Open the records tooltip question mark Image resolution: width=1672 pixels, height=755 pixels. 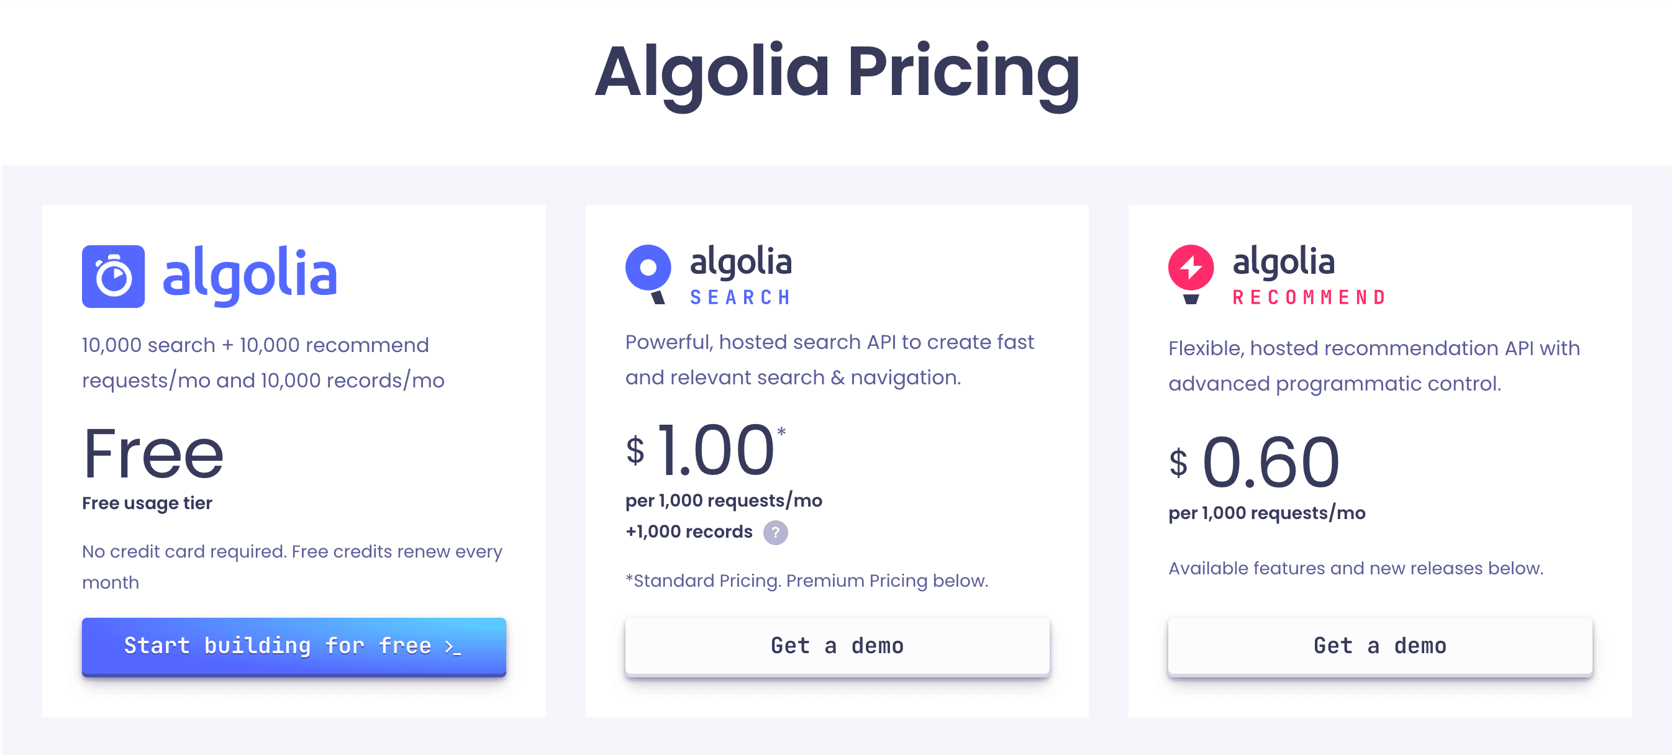(x=775, y=533)
